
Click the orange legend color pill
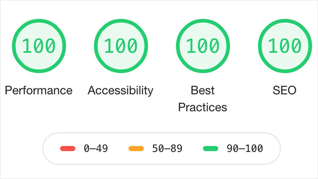tap(136, 149)
